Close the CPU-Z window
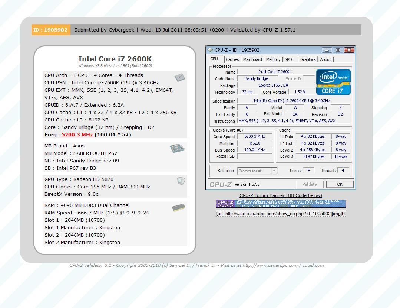This screenshot has height=308, width=400. [x=349, y=50]
